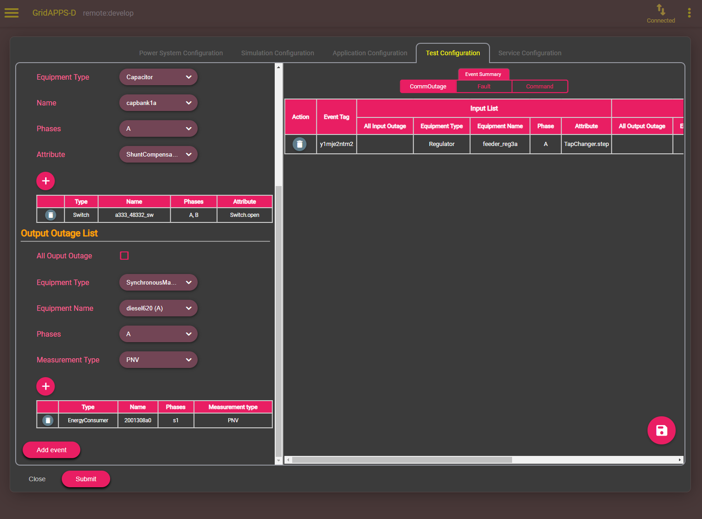The image size is (702, 519).
Task: Click the scroll-up arrow of left panel
Action: point(278,67)
